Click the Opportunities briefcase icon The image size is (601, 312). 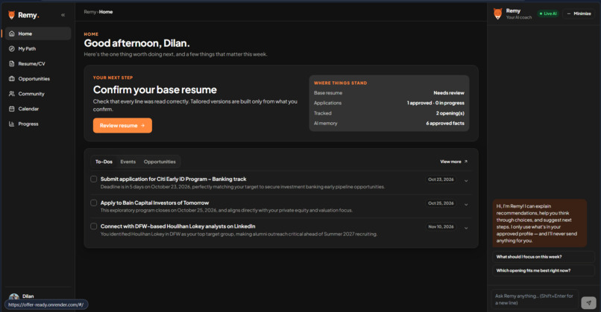tap(11, 78)
